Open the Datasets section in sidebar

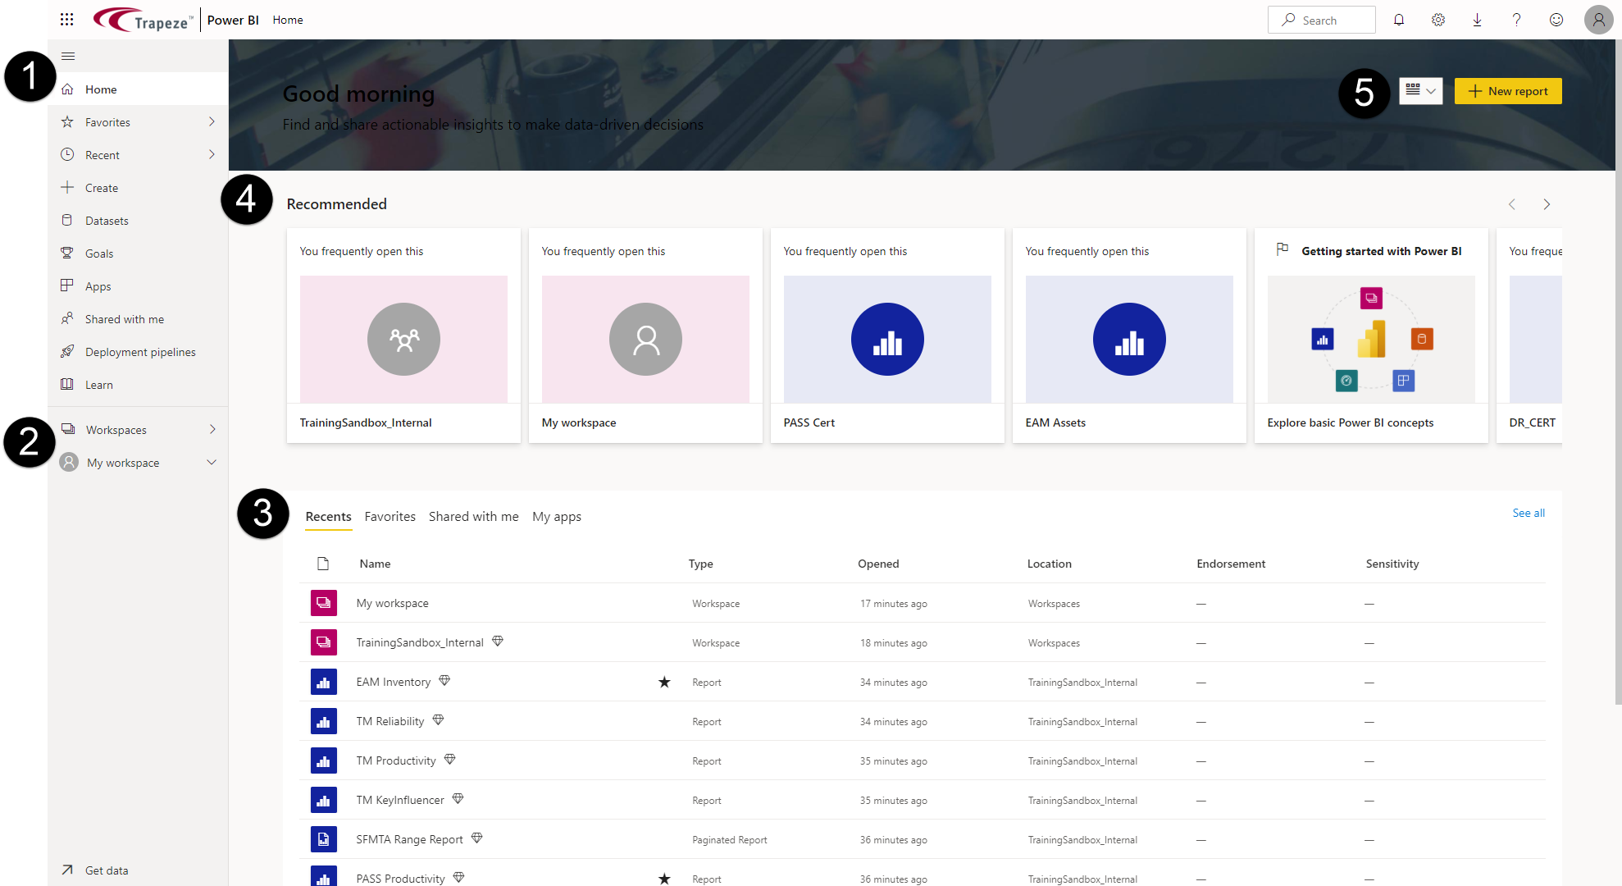(106, 220)
